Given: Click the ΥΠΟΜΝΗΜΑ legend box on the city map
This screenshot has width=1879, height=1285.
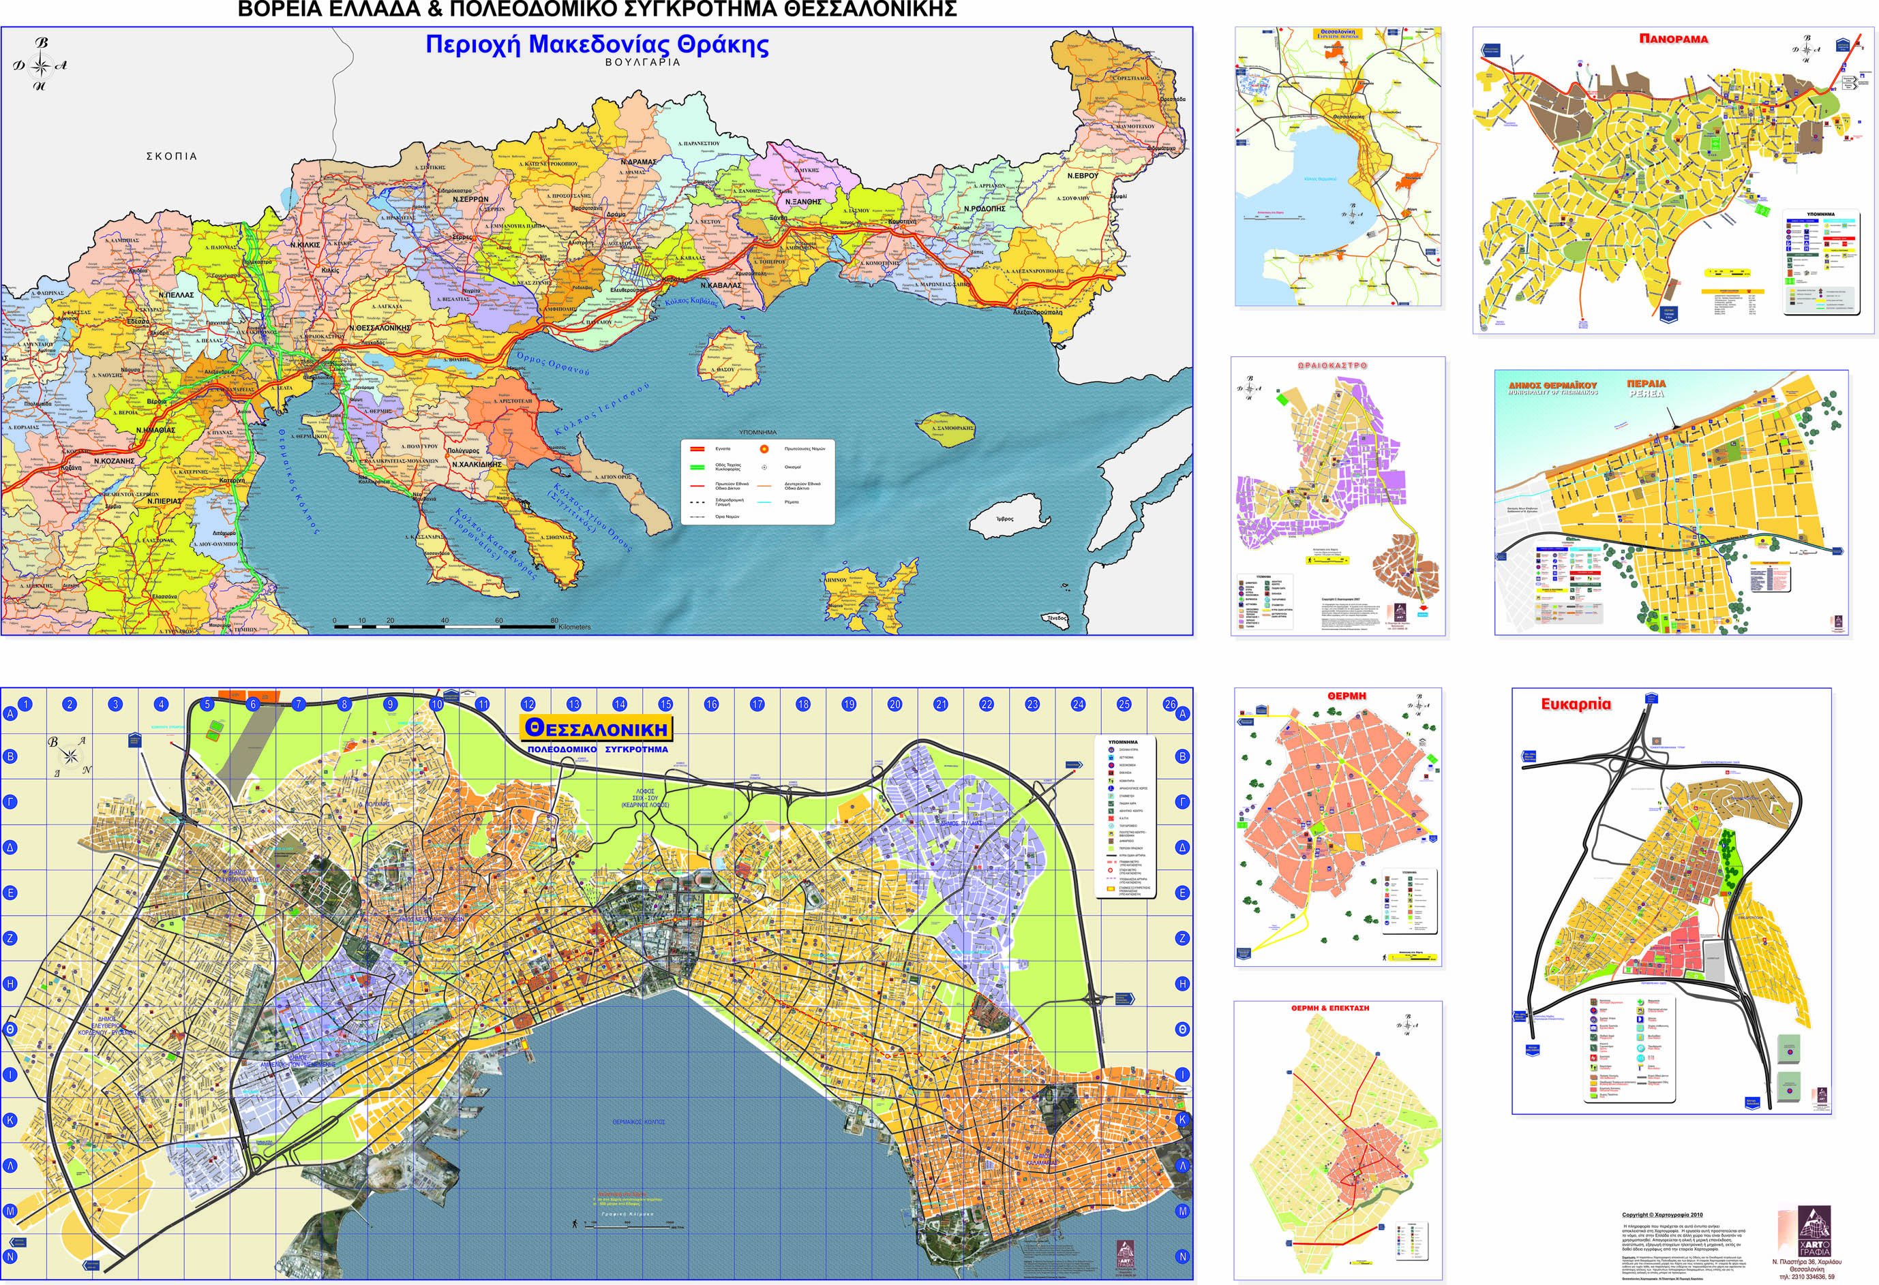Looking at the screenshot, I should click(x=1126, y=818).
